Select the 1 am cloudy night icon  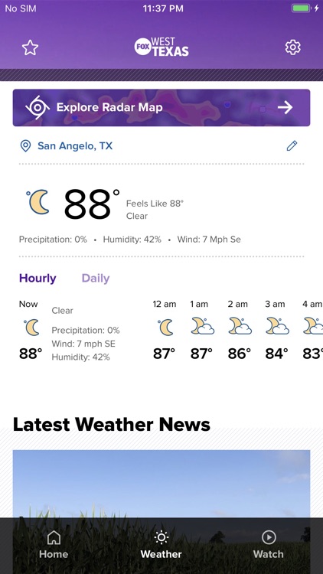(203, 326)
